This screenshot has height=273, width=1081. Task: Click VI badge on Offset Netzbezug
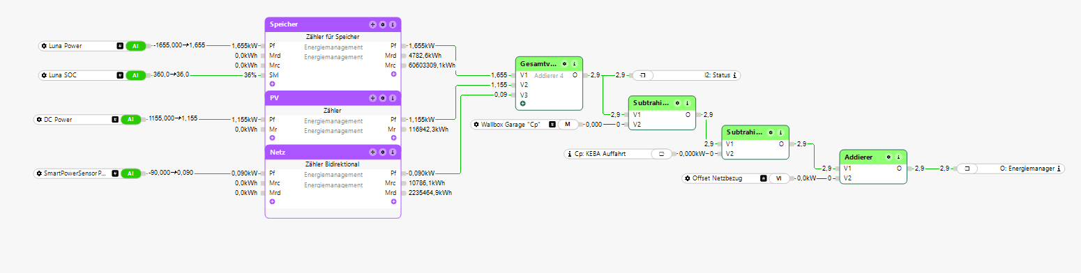click(x=779, y=179)
